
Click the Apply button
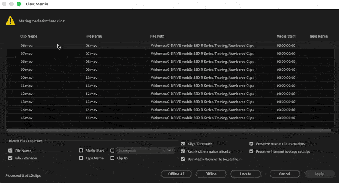(320, 174)
